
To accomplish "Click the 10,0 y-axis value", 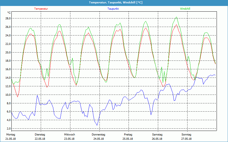I will pyautogui.click(x=8, y=95).
